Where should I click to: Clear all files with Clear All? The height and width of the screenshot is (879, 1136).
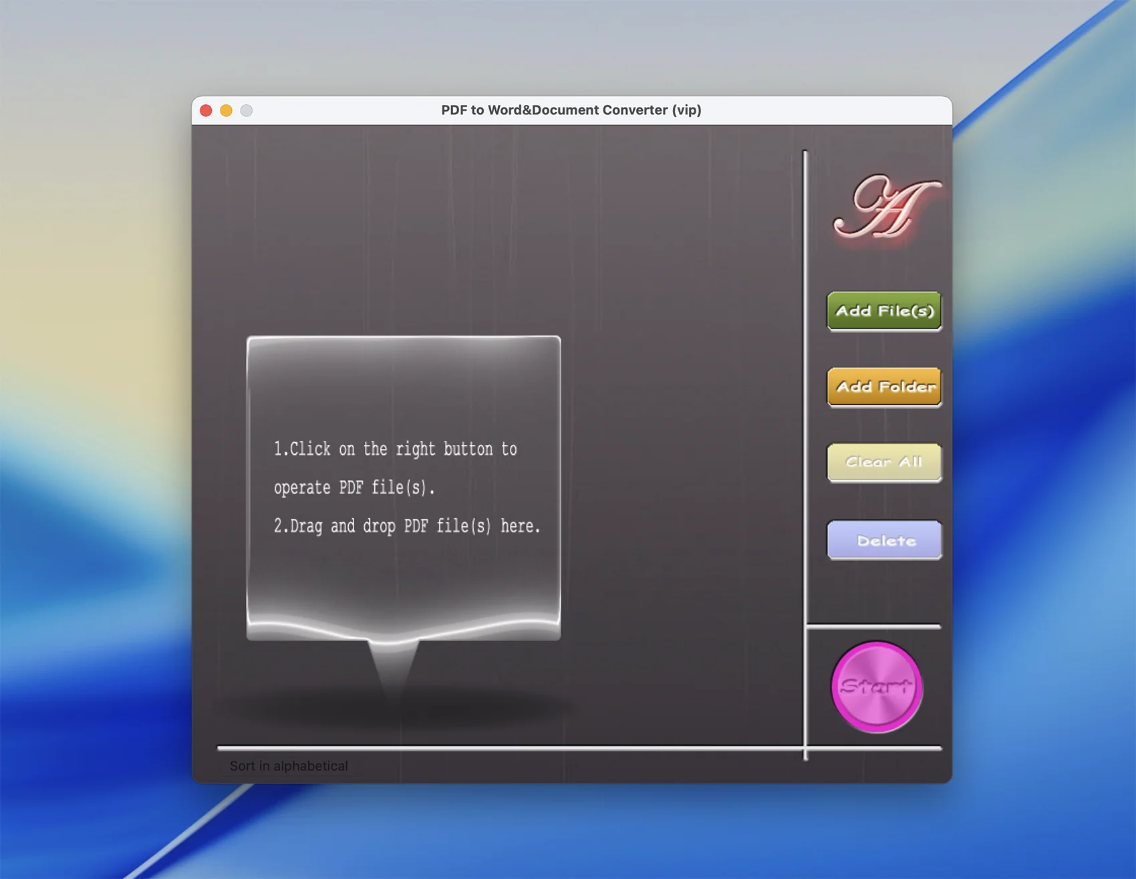884,462
